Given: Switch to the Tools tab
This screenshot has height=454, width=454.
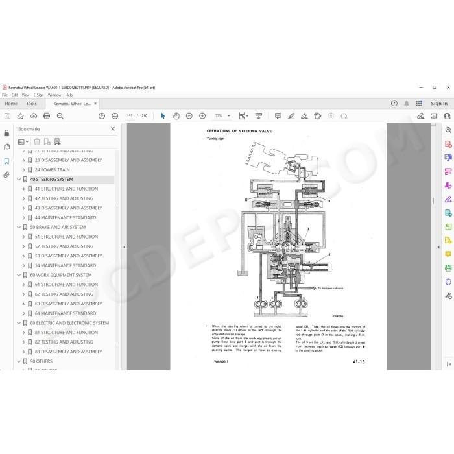Looking at the screenshot, I should (x=32, y=104).
